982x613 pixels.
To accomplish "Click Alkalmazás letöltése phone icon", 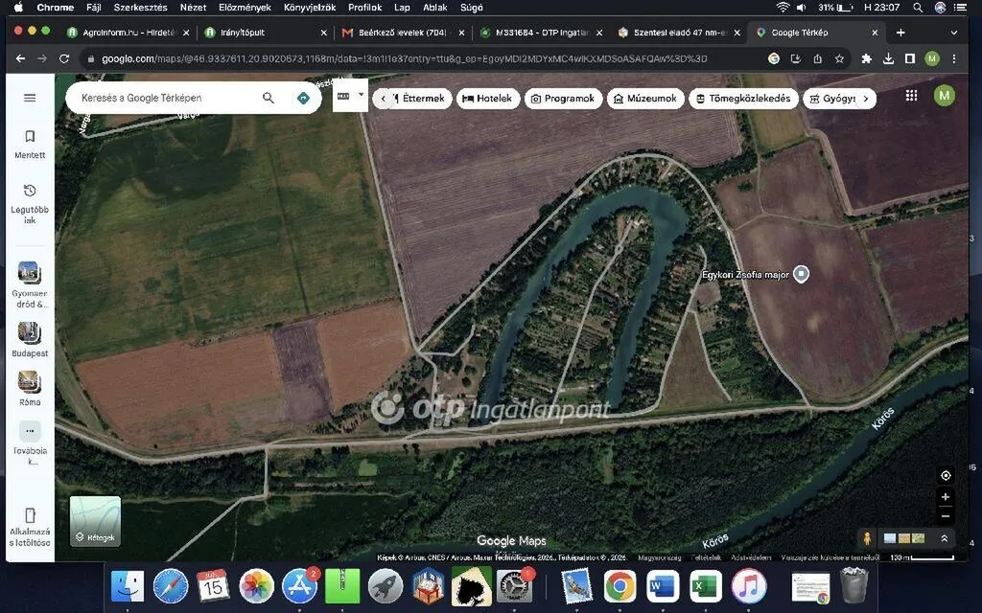I will (x=30, y=515).
